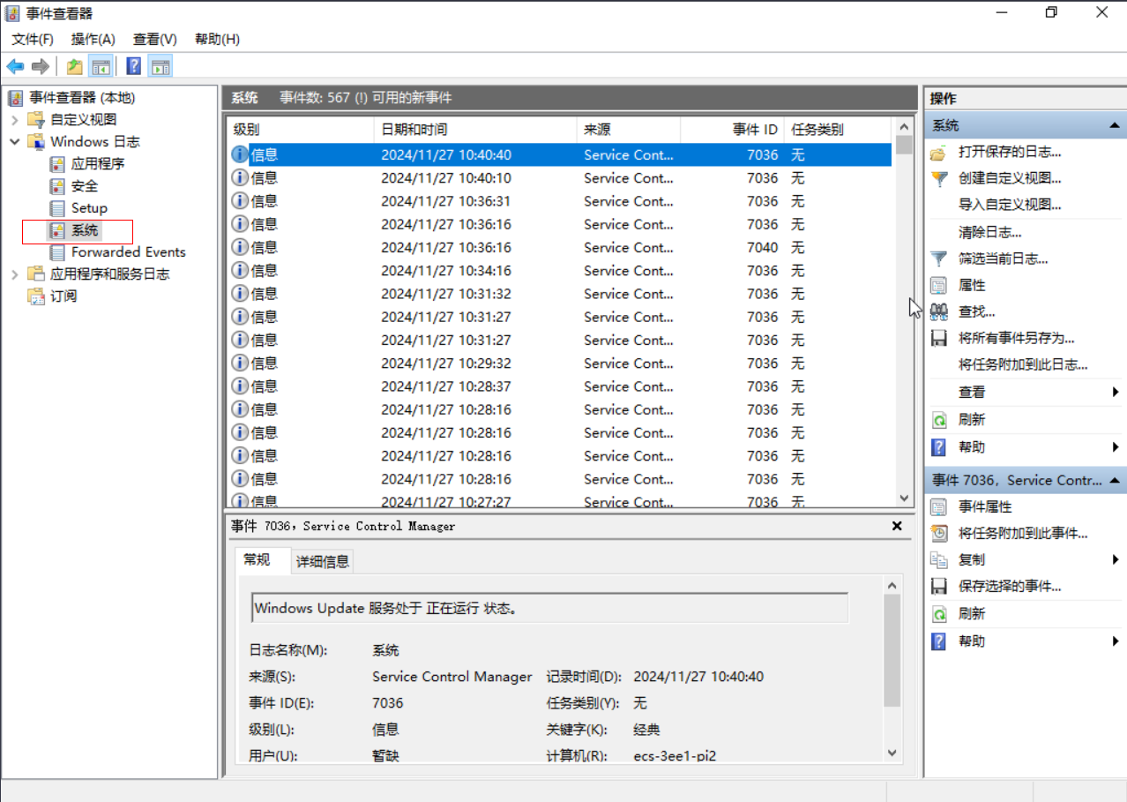Click the 查找... binoculars action

tap(977, 311)
